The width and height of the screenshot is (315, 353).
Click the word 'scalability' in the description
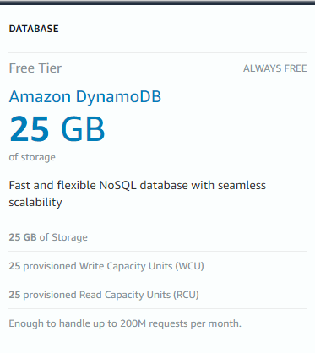click(35, 202)
